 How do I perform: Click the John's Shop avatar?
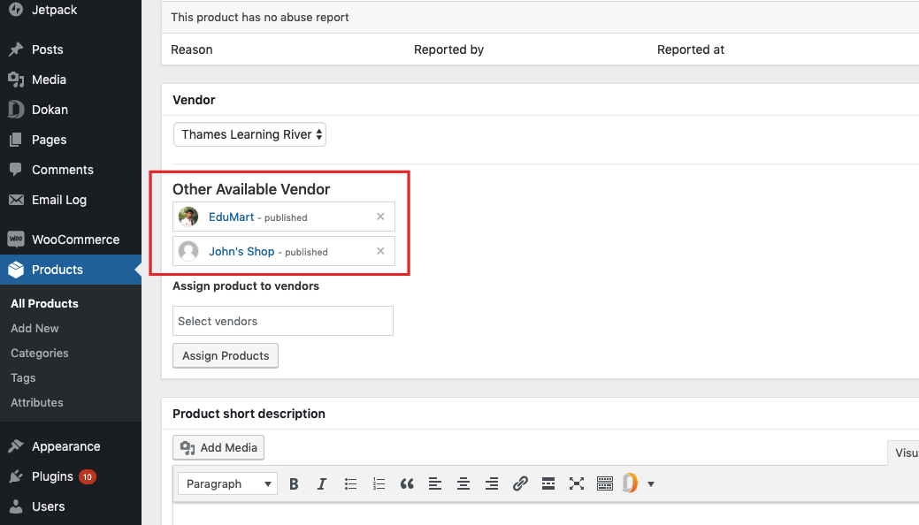click(x=188, y=251)
